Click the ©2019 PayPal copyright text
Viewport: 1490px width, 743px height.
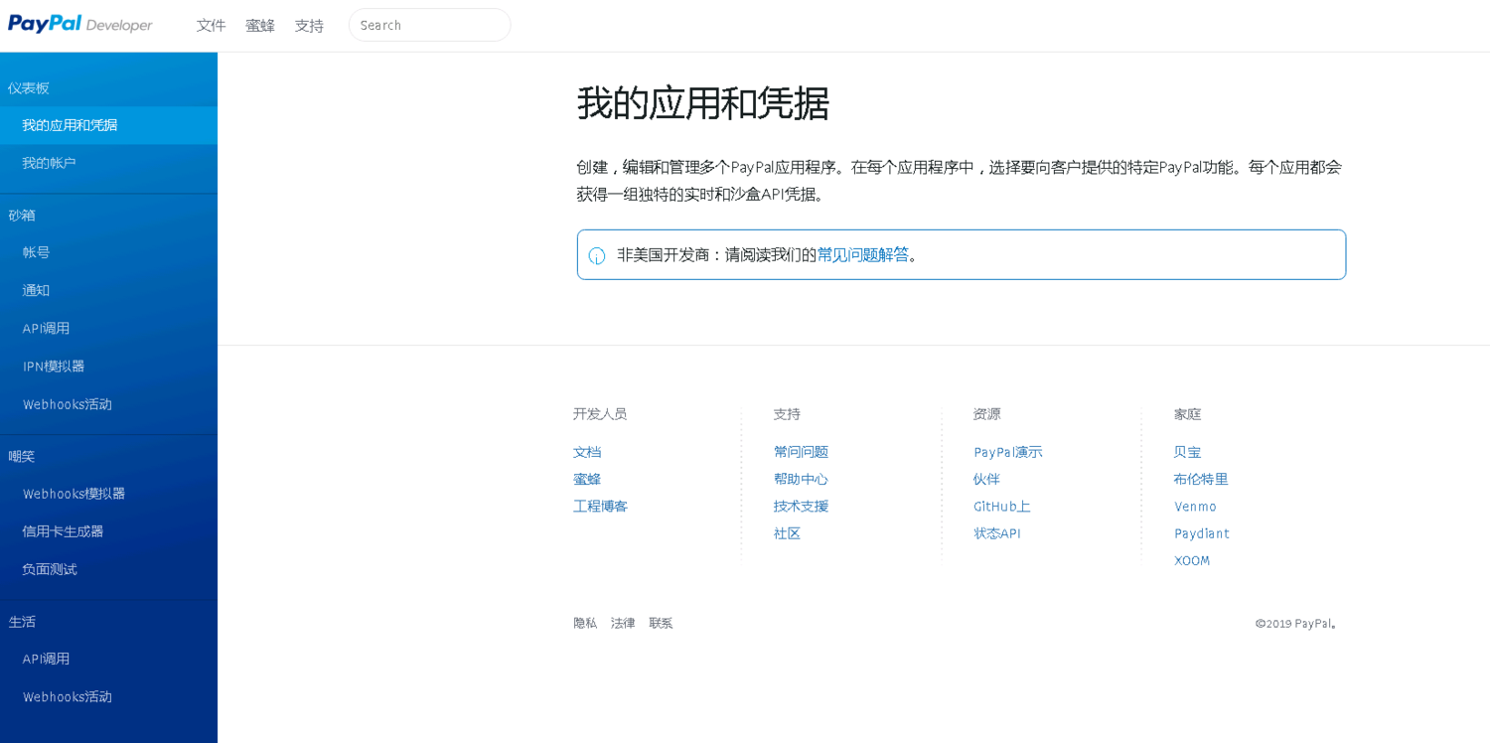click(1297, 624)
